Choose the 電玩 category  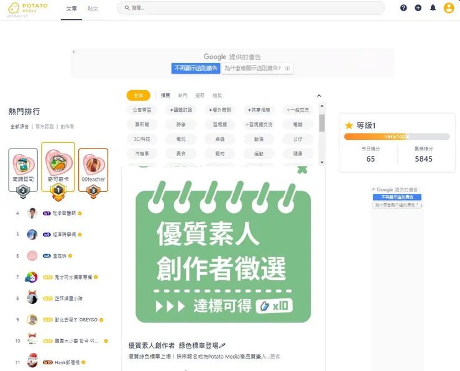(181, 139)
